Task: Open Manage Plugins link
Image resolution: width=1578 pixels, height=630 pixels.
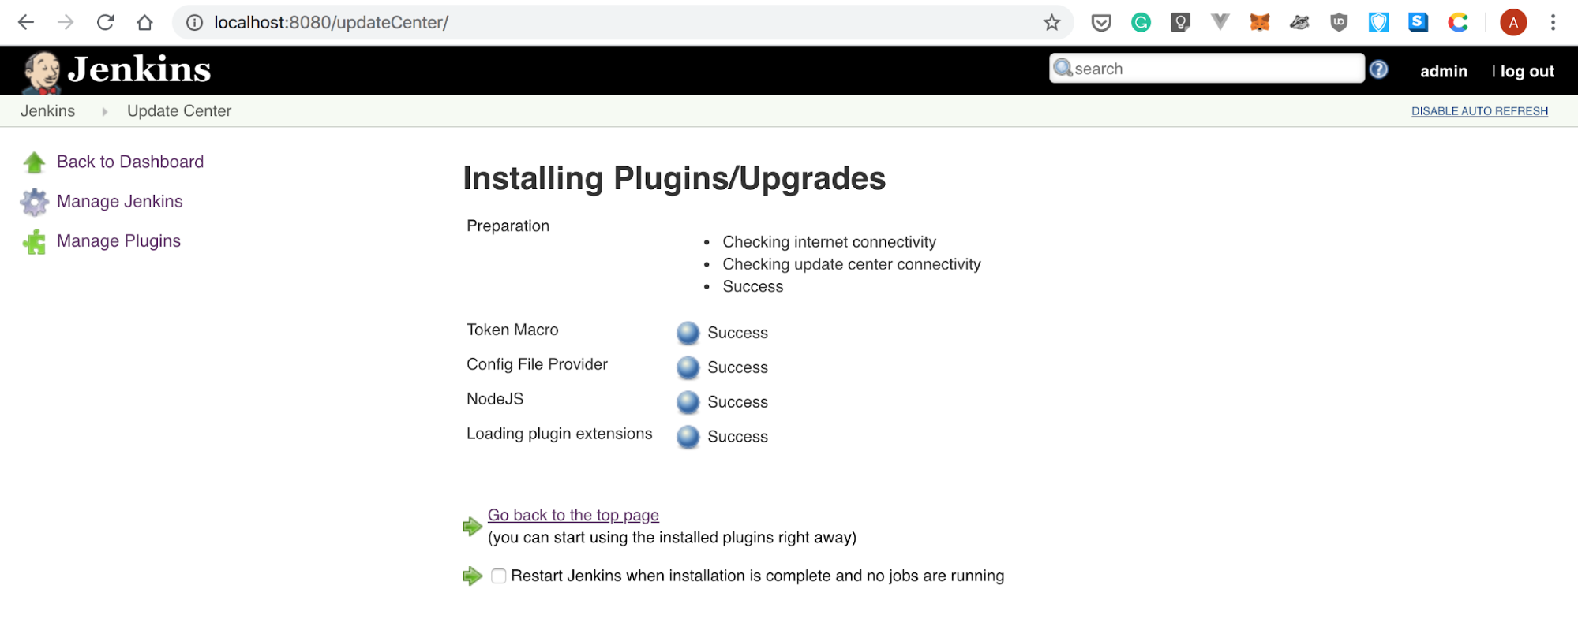Action: click(x=119, y=240)
